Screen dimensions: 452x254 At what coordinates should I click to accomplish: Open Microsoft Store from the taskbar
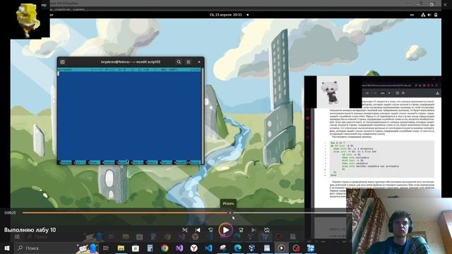click(135, 248)
